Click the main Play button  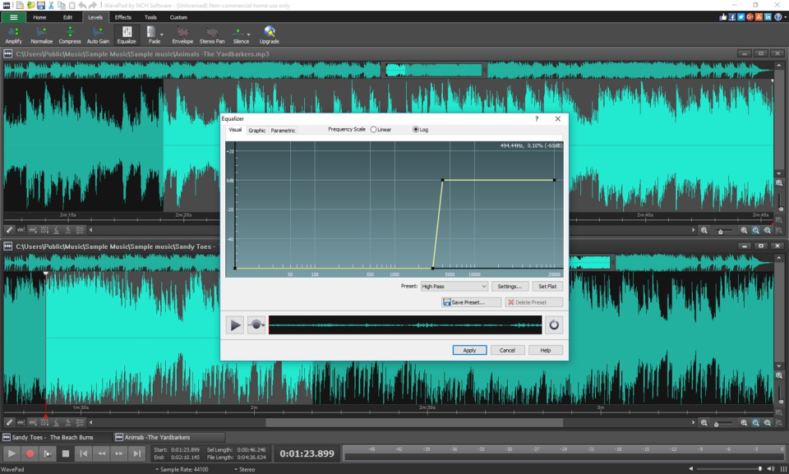pyautogui.click(x=12, y=453)
